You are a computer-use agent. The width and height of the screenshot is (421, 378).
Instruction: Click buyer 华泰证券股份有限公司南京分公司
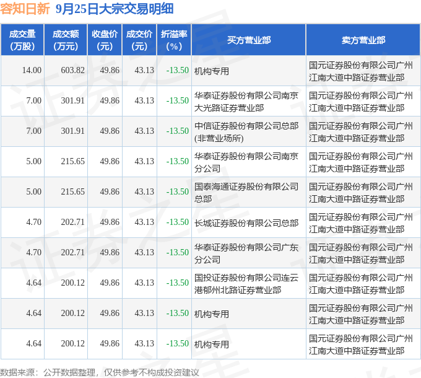pyautogui.click(x=246, y=162)
